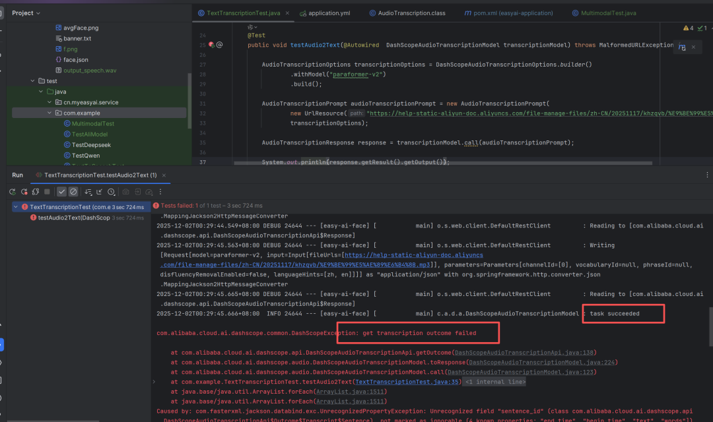Screen dimensions: 713x422
Task: Open more options in Run toolbar
Action: pos(160,191)
